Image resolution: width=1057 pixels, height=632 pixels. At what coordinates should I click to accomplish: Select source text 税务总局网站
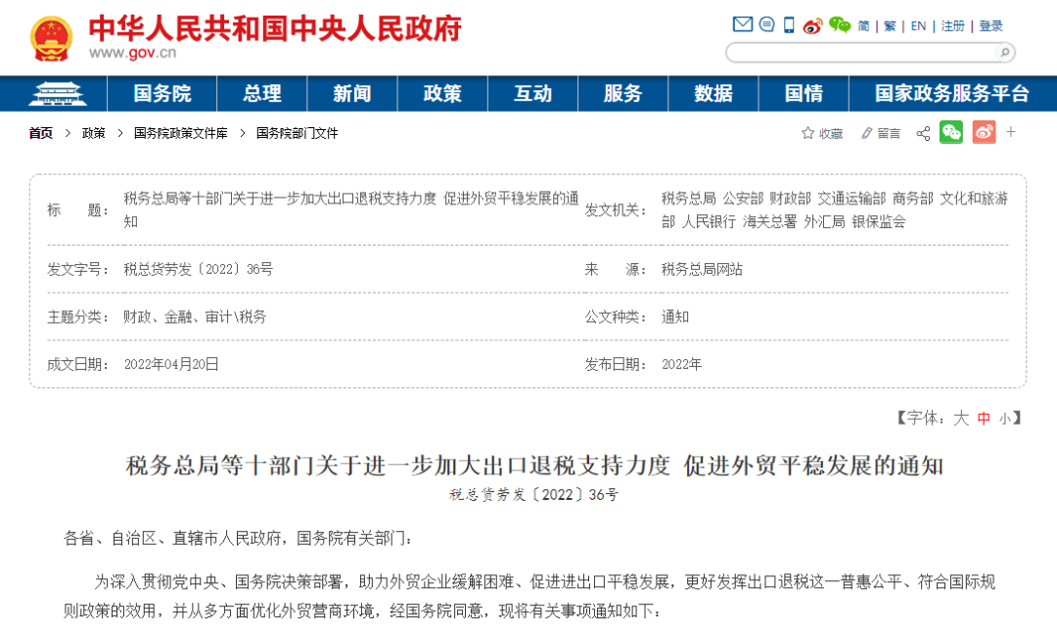tap(702, 269)
